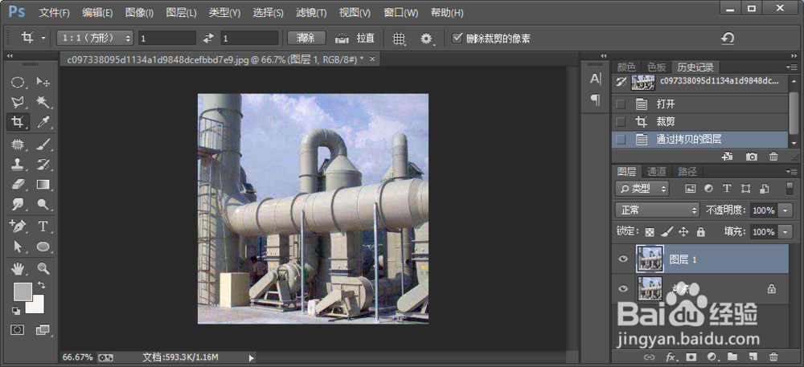Select the Polygonal Lasso tool
Image resolution: width=804 pixels, height=367 pixels.
click(x=18, y=102)
